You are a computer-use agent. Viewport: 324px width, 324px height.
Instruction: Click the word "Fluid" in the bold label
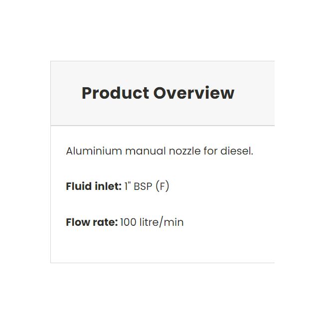[x=77, y=187]
